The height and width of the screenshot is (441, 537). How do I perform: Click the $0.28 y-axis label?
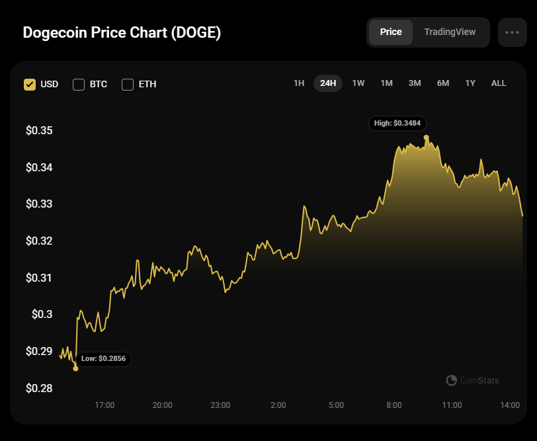coord(39,388)
